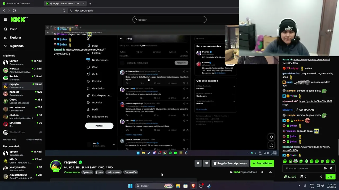Click the green Chat send button
This screenshot has width=339, height=190.
331,177
